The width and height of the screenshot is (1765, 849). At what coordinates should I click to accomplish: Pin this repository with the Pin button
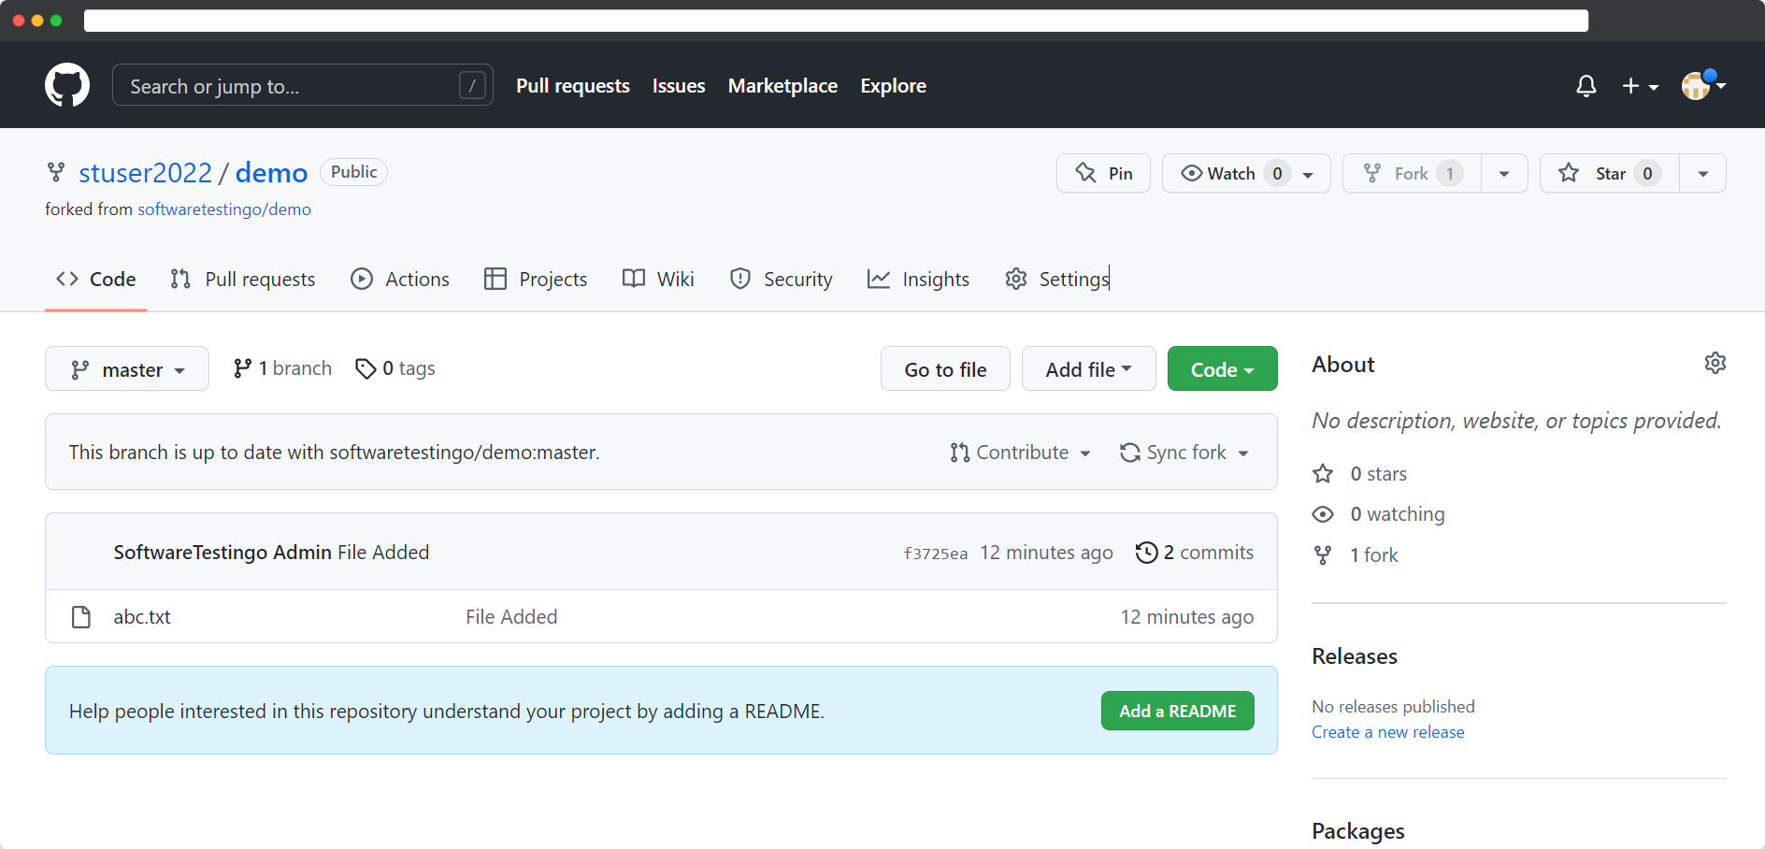1103,173
